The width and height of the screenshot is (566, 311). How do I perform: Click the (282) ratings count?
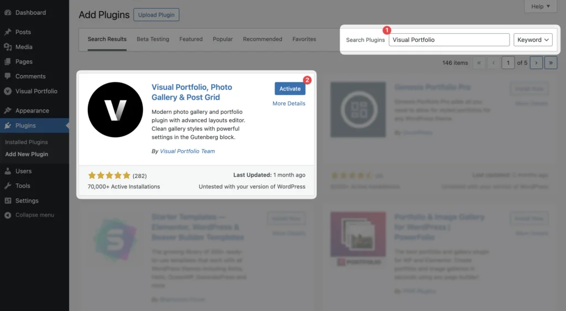click(140, 176)
